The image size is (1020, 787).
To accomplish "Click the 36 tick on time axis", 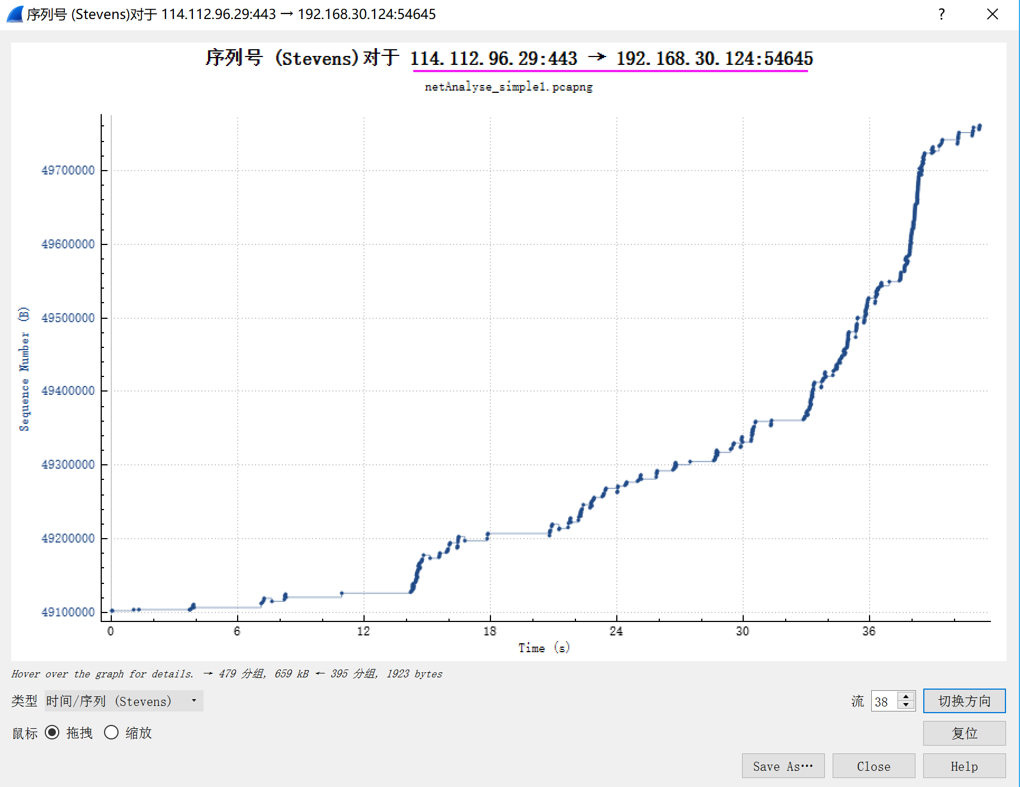I will click(869, 631).
